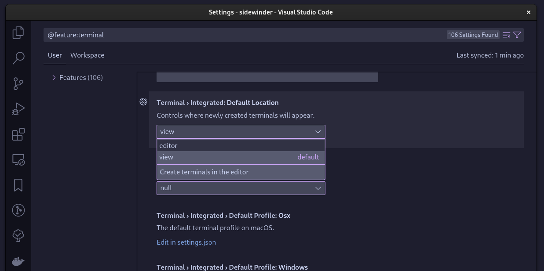This screenshot has width=544, height=271.
Task: Open the Search view
Action: pyautogui.click(x=18, y=58)
